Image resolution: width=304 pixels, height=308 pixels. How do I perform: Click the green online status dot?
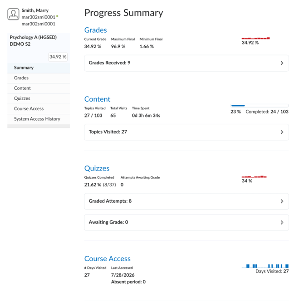(57, 16)
